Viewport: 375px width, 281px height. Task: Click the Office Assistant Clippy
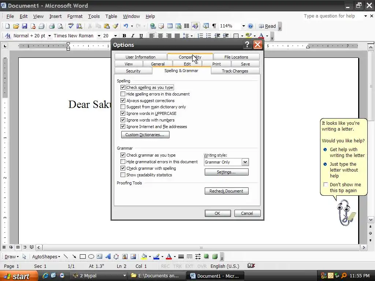[x=345, y=213]
